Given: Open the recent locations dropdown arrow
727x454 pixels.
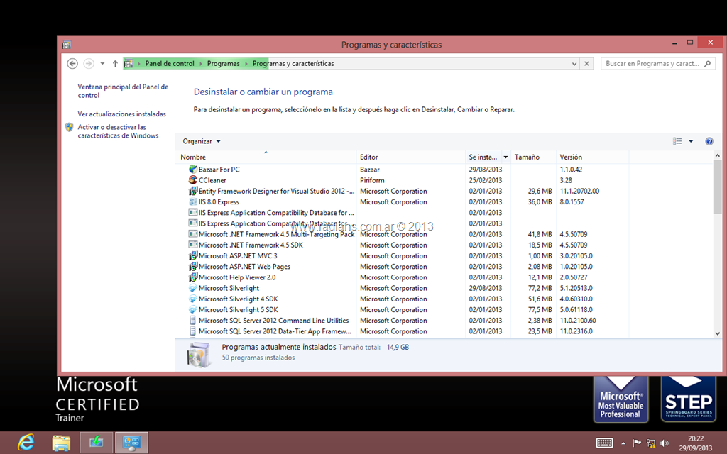Looking at the screenshot, I should [x=103, y=64].
